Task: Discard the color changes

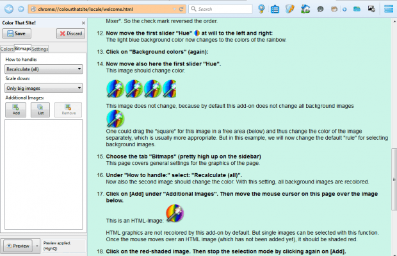Action: click(70, 33)
